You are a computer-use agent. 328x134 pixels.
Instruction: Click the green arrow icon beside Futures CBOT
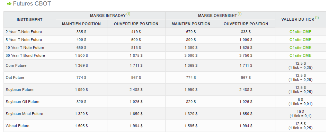tap(9, 3)
